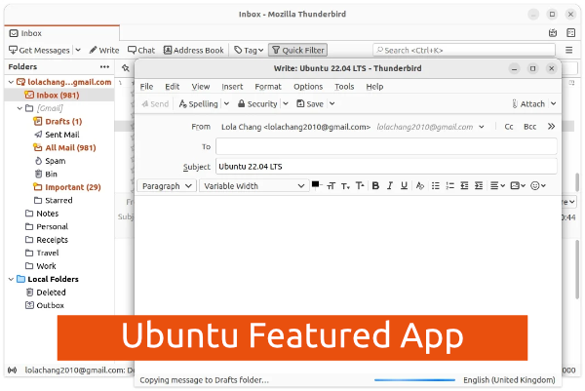Click Bold in compose formatting toolbar
The image size is (585, 391).
[375, 185]
